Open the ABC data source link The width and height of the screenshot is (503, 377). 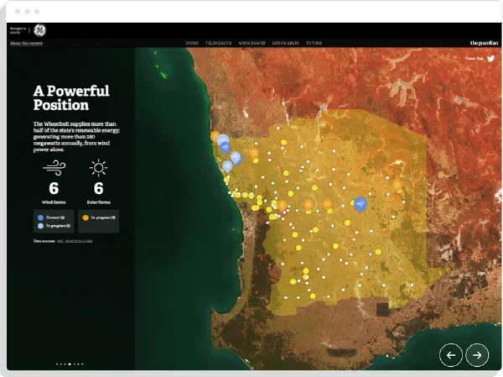click(60, 241)
